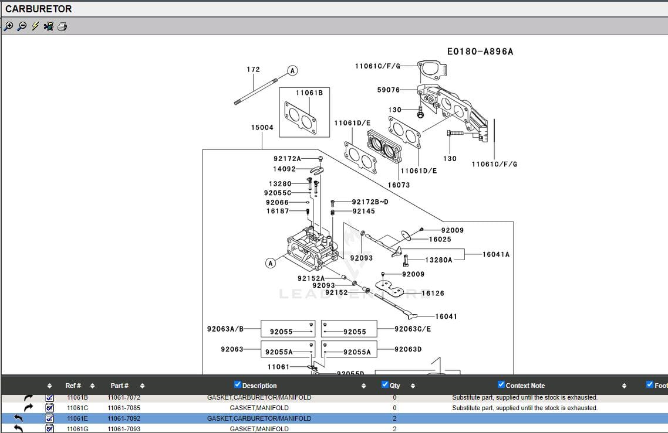Click part number 11061-7085 in the list
This screenshot has width=668, height=433.
pyautogui.click(x=124, y=408)
